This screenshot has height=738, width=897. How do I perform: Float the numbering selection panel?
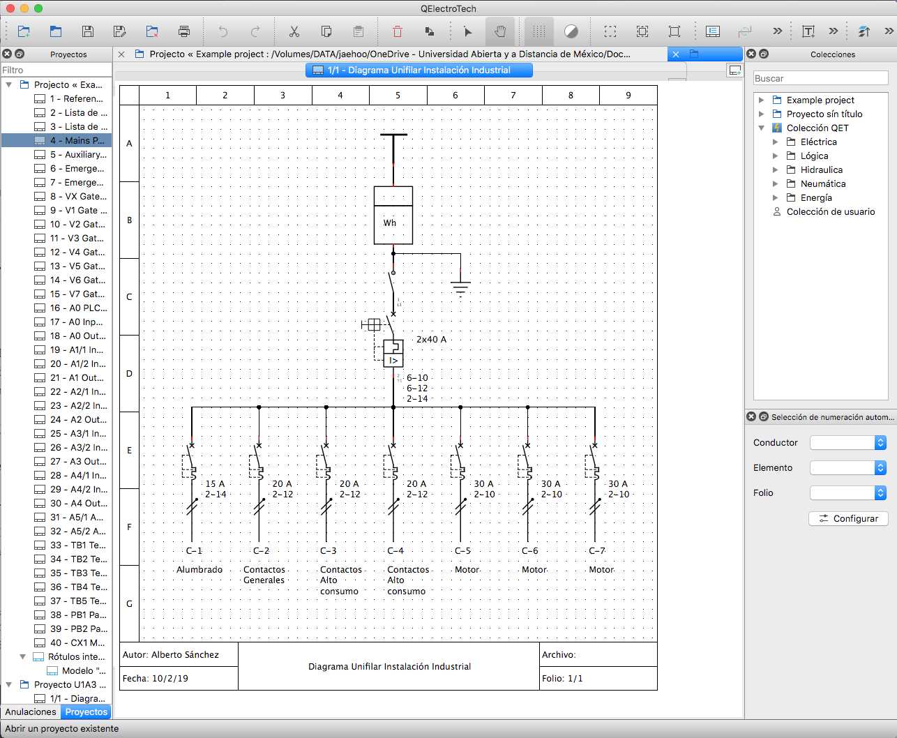click(764, 416)
